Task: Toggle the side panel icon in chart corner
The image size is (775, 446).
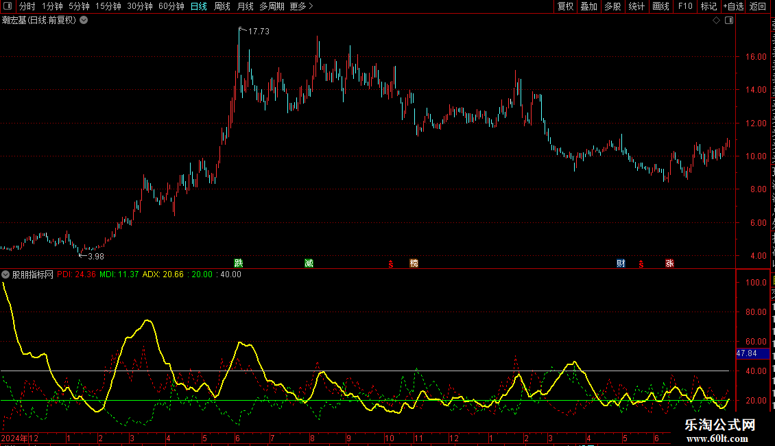Action: (729, 21)
